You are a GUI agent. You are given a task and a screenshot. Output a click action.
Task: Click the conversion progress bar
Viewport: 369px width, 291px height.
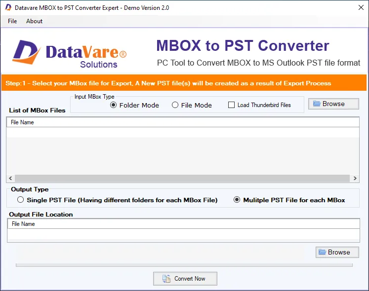(184, 265)
